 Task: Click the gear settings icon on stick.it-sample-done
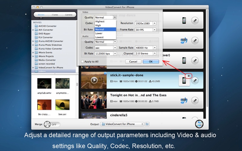[x=188, y=76]
